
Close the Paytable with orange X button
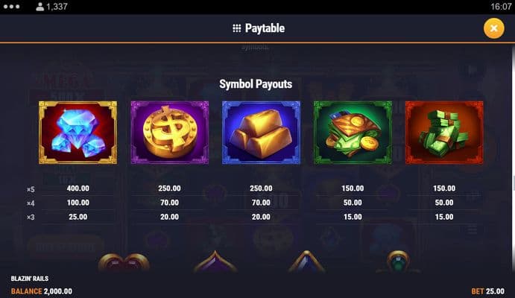click(493, 28)
